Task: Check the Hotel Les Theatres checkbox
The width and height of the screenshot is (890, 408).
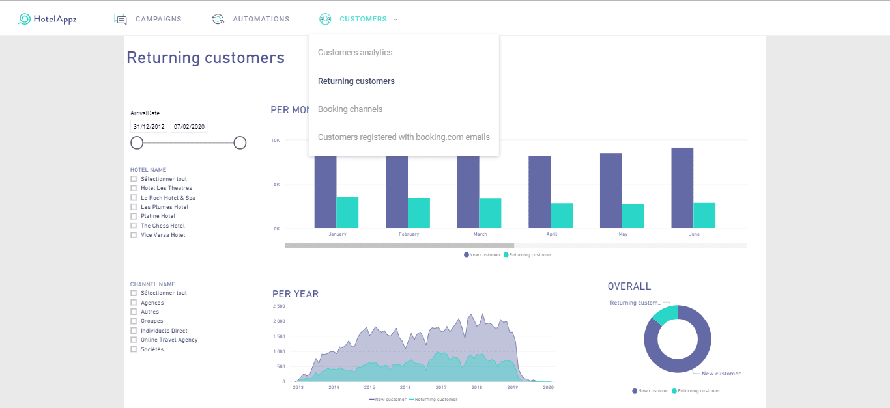Action: pos(134,188)
